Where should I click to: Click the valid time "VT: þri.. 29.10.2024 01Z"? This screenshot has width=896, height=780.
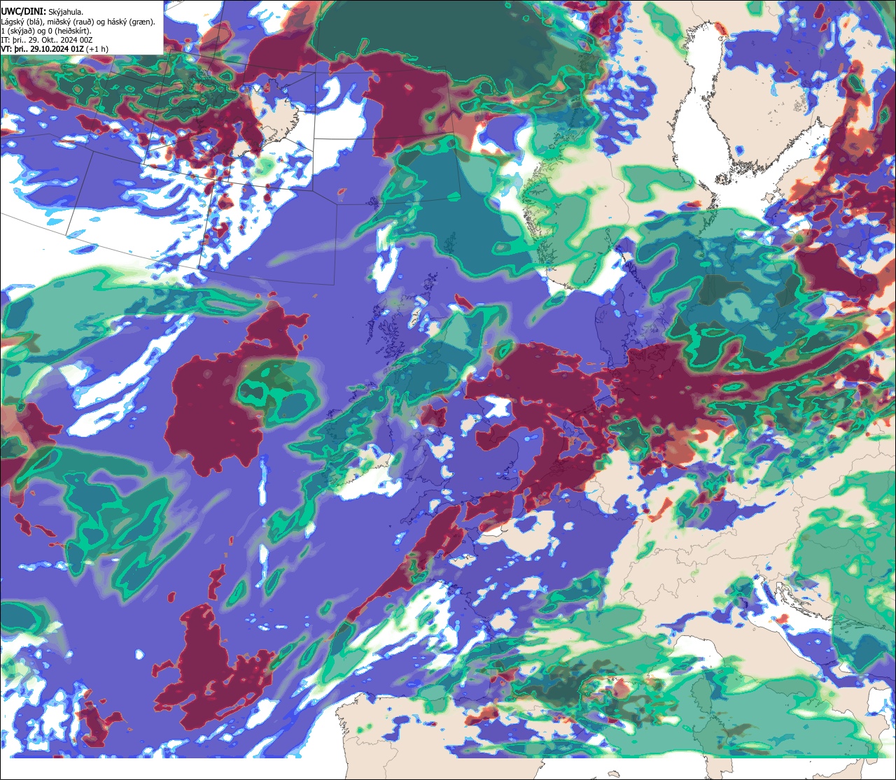point(43,50)
